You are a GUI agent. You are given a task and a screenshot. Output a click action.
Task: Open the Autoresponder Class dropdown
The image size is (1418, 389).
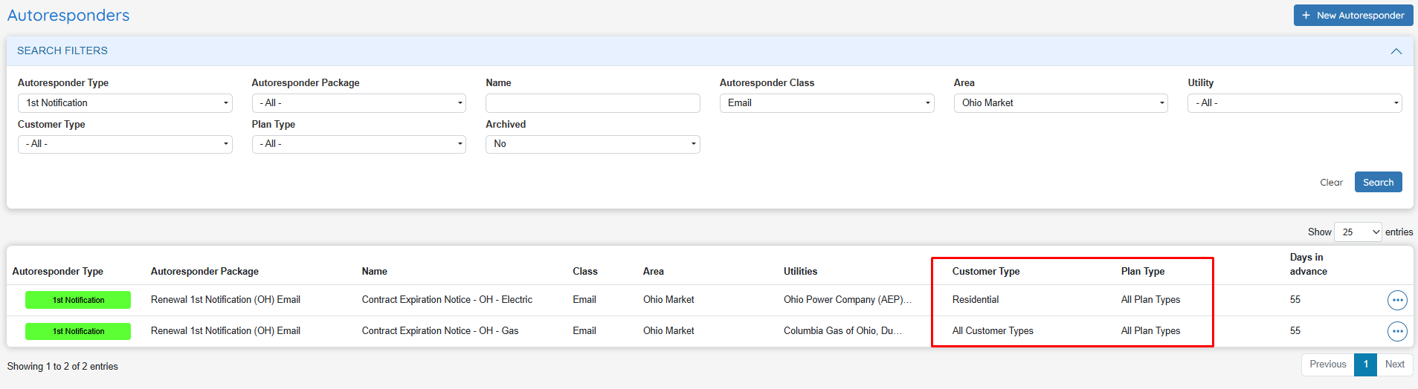(x=826, y=103)
